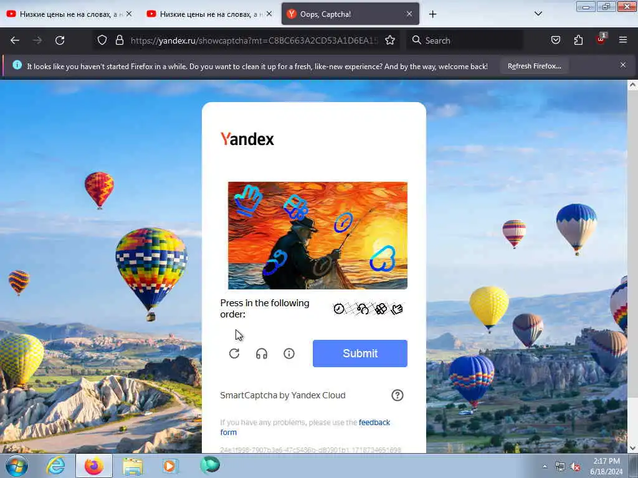Open the captcha info icon

pyautogui.click(x=289, y=354)
